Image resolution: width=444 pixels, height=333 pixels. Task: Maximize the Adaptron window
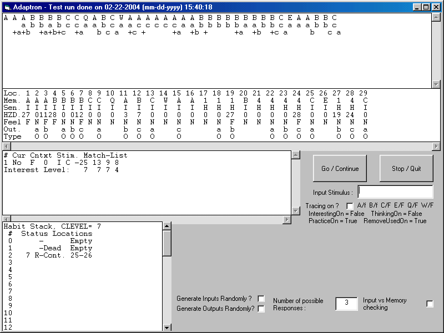click(426, 7)
